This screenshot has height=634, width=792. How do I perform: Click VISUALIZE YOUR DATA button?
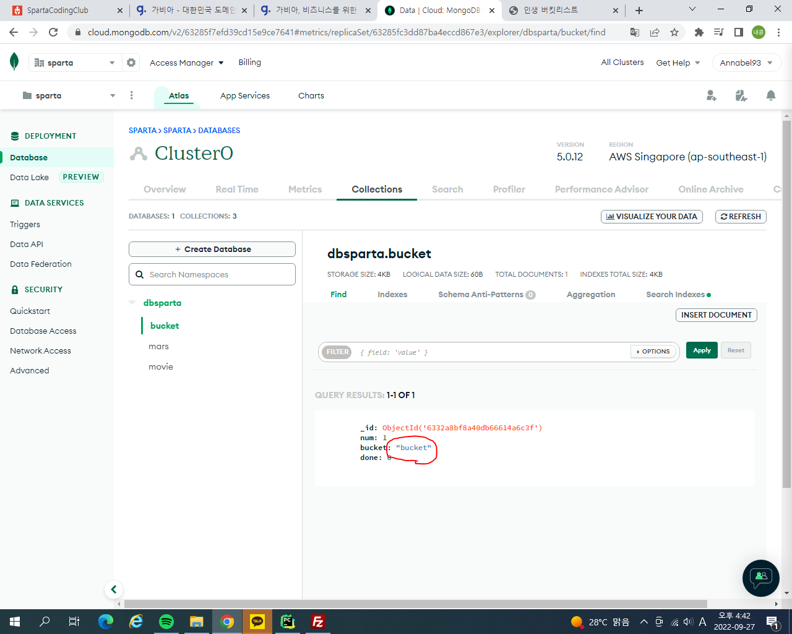point(652,217)
